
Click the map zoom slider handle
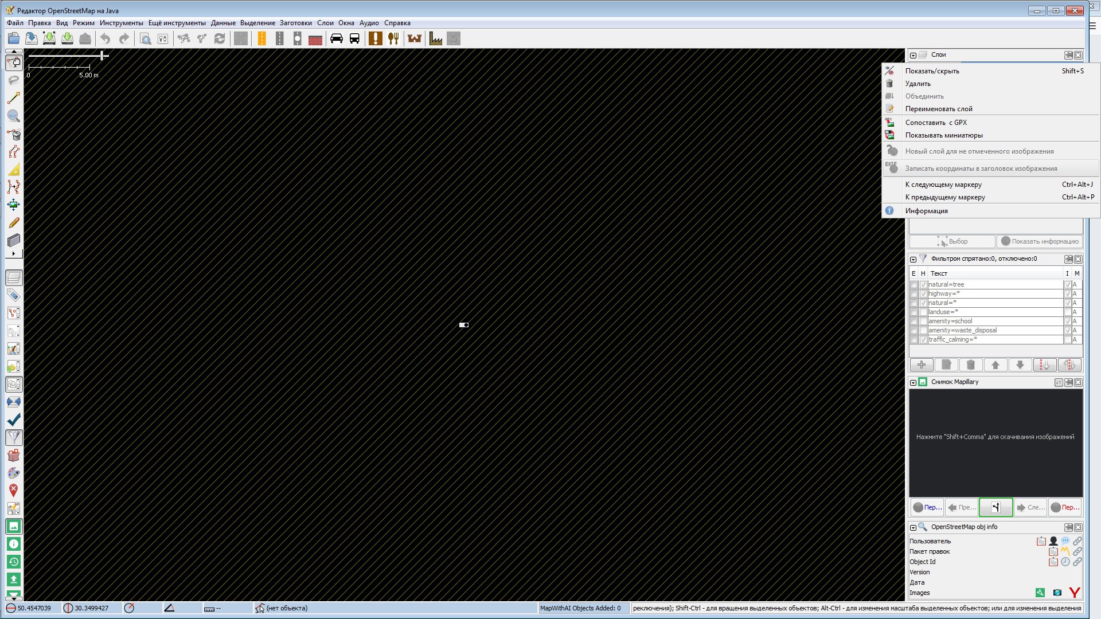[103, 56]
